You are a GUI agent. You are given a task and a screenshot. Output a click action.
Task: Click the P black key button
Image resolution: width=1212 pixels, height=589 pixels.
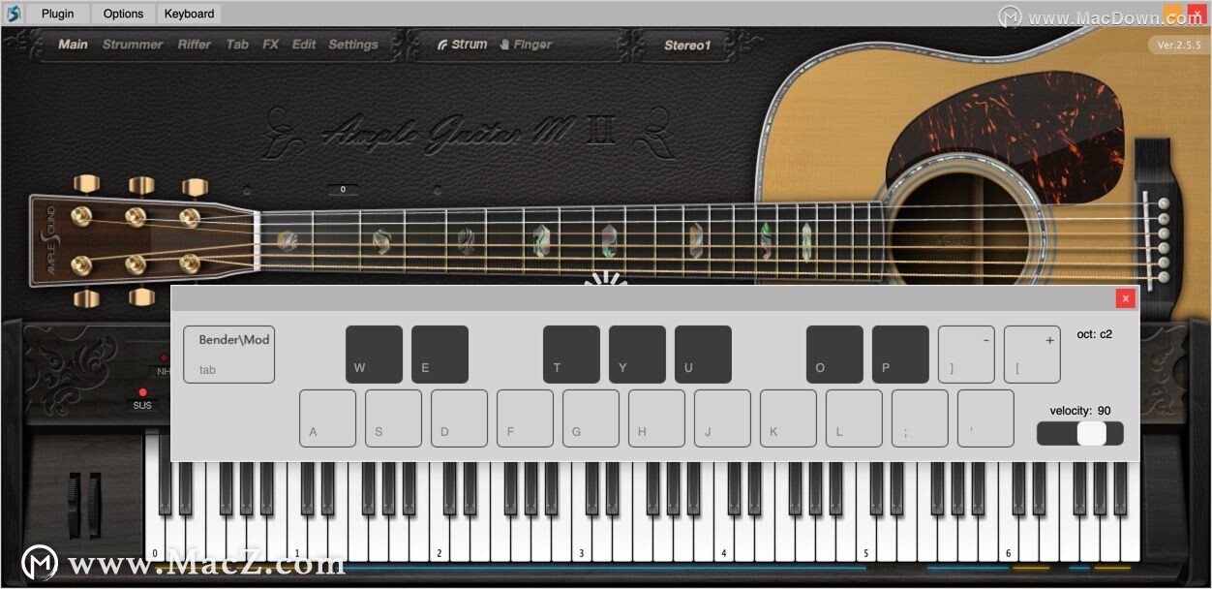(x=900, y=355)
